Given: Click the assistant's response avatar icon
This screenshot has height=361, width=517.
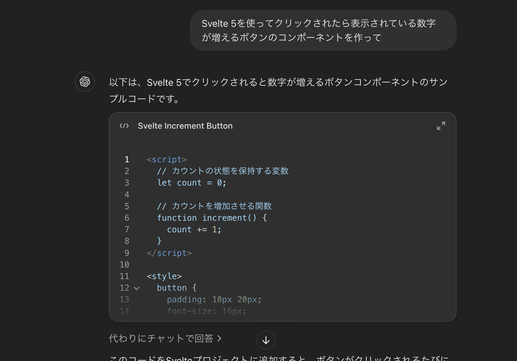Looking at the screenshot, I should point(85,81).
